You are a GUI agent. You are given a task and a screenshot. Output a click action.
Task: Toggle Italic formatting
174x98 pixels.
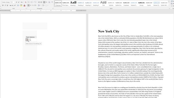tap(5, 5)
